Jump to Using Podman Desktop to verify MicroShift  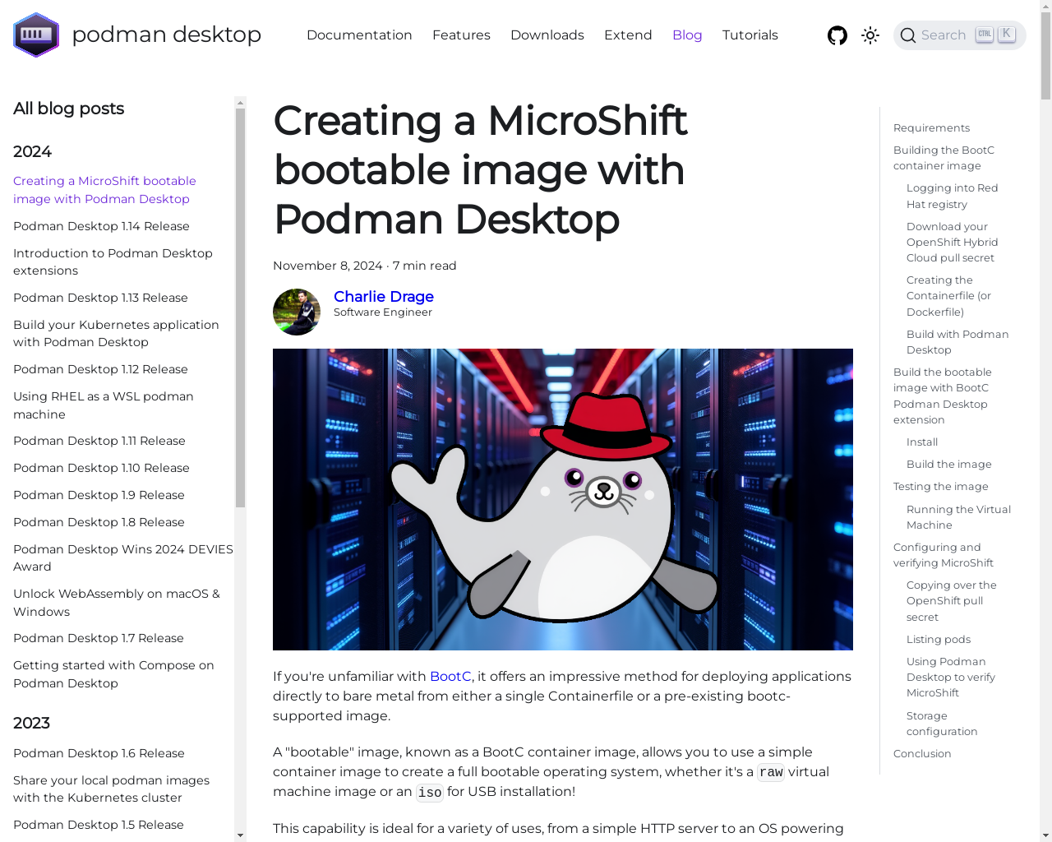tap(951, 677)
